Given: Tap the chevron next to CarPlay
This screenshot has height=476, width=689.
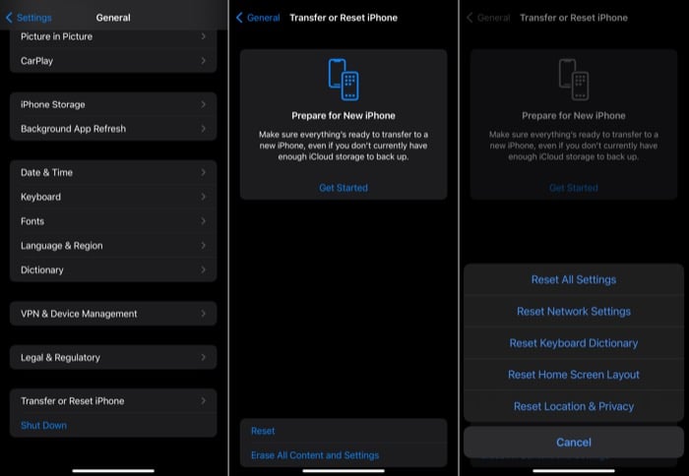Looking at the screenshot, I should click(203, 61).
